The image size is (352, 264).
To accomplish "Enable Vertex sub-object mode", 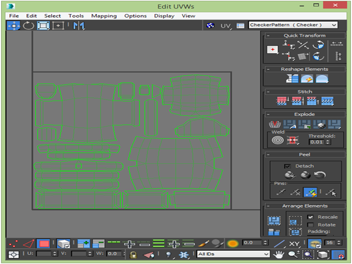I will [14, 244].
